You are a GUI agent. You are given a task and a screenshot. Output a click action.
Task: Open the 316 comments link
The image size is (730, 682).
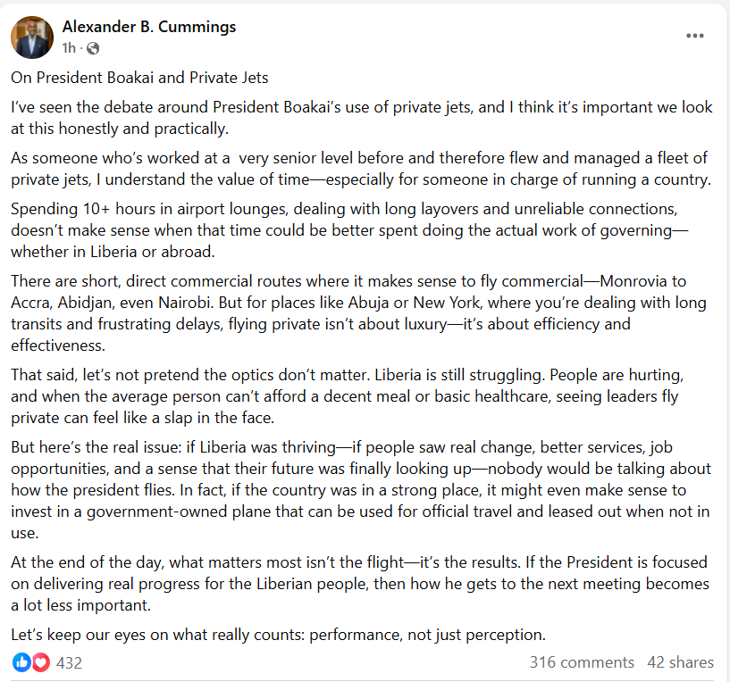tap(582, 662)
